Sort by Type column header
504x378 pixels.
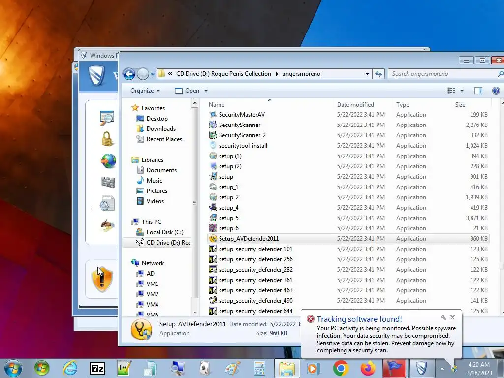[x=403, y=105]
